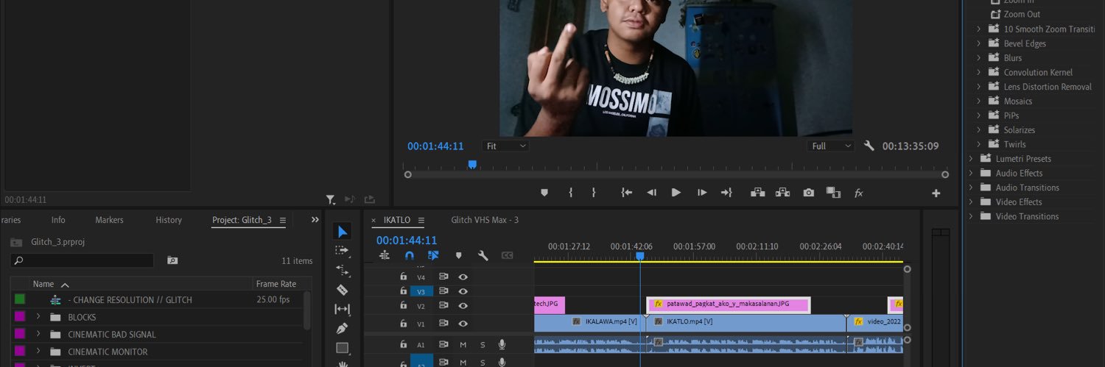Select the Track Select Forward tool
1105x367 pixels.
pyautogui.click(x=342, y=251)
